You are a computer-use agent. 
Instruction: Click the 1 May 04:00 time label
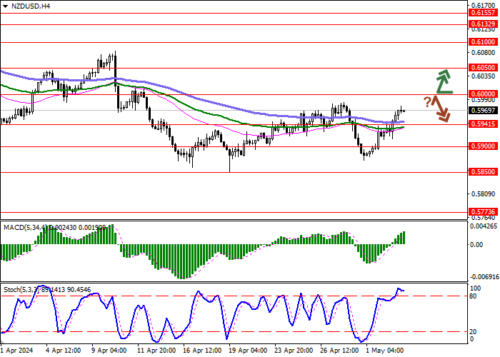(x=385, y=351)
